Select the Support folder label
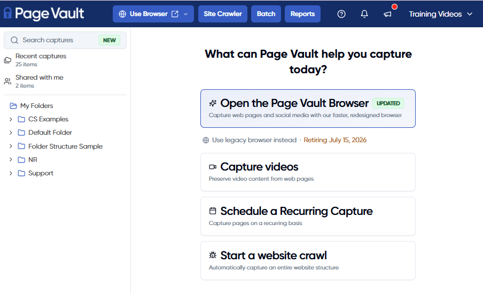483x294 pixels. (41, 173)
